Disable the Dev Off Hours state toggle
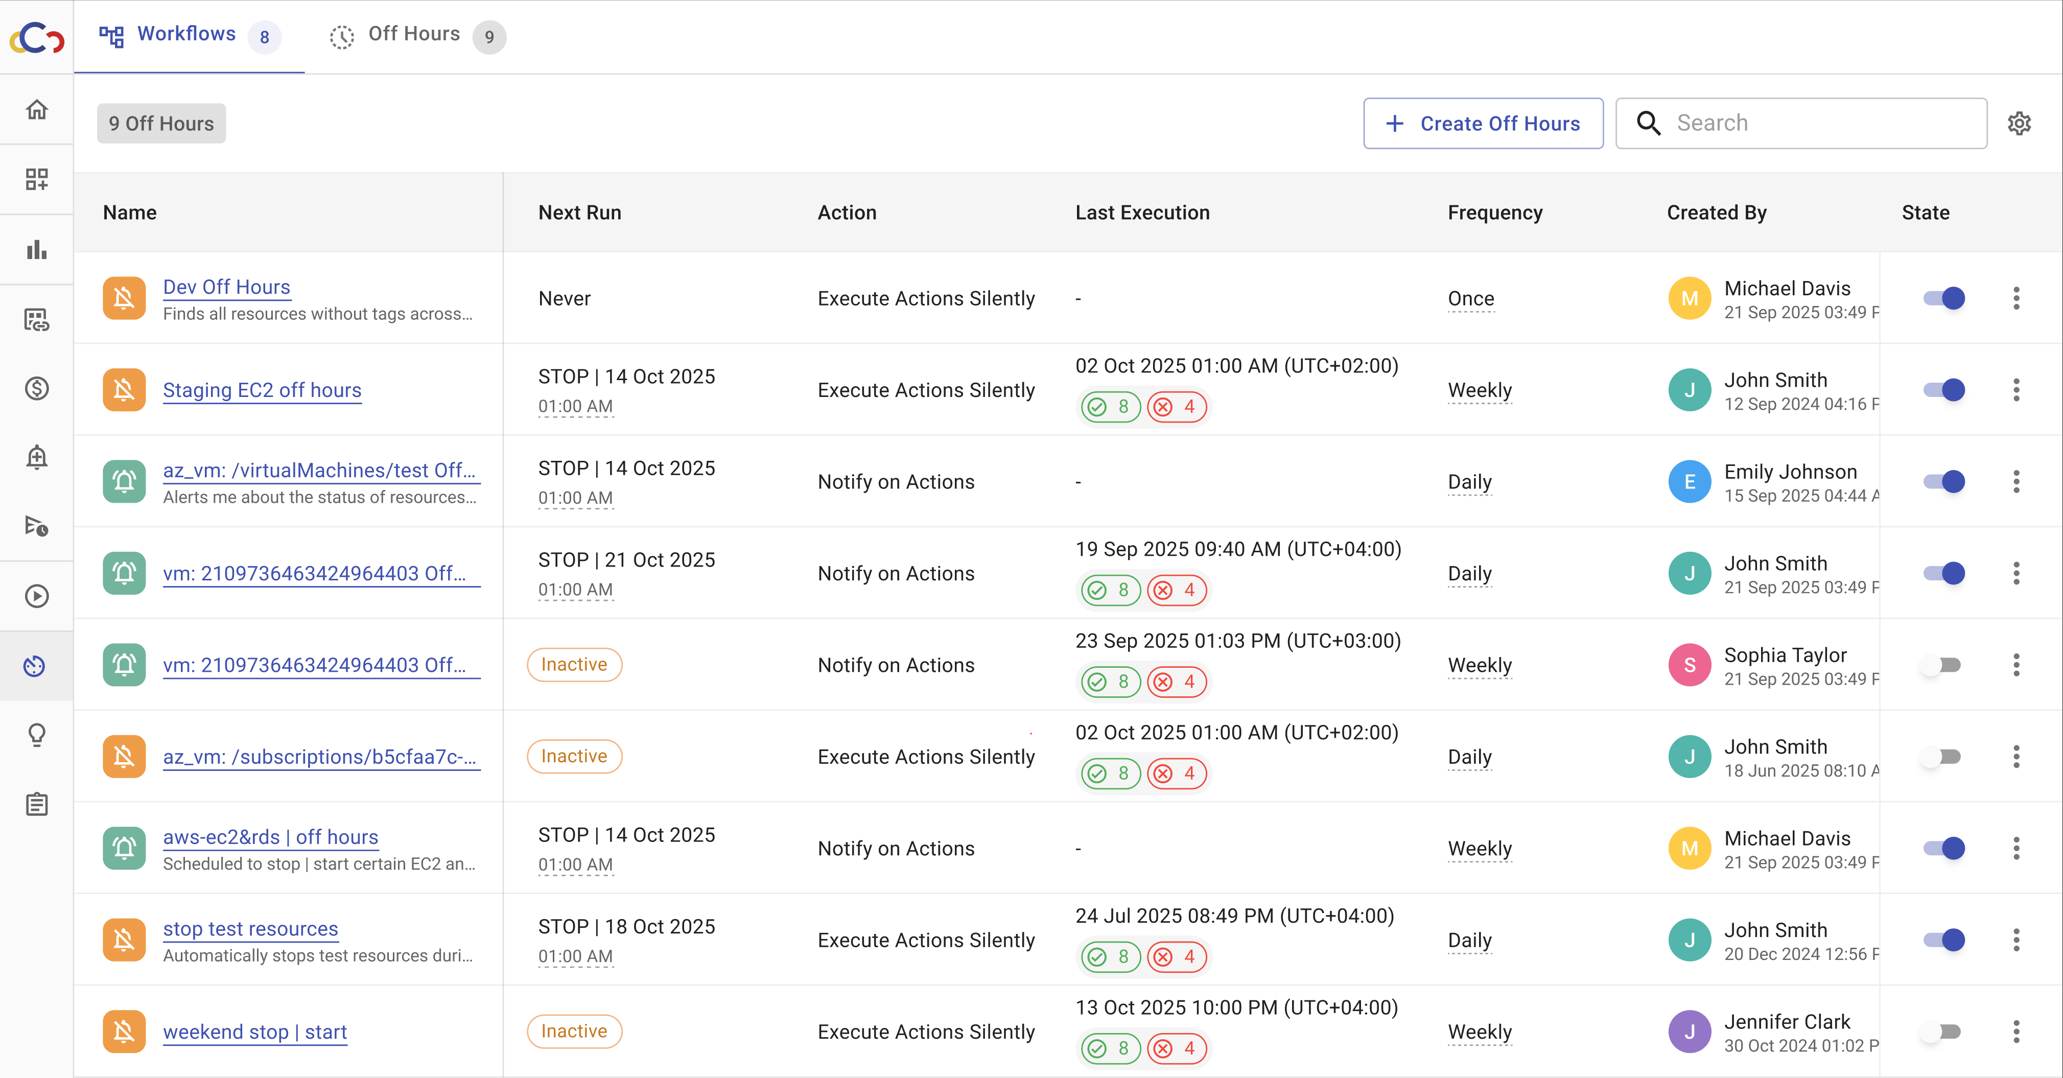2063x1078 pixels. coord(1943,299)
